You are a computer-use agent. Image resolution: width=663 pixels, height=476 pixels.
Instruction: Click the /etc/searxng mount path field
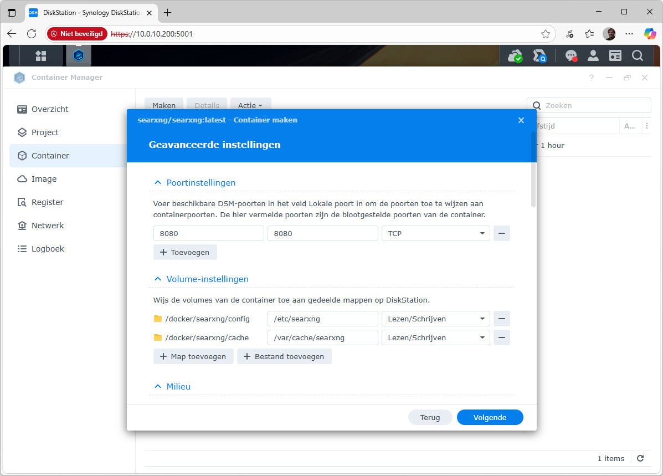(322, 319)
